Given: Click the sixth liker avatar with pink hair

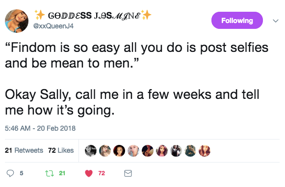Looking at the screenshot, I should click(162, 151).
